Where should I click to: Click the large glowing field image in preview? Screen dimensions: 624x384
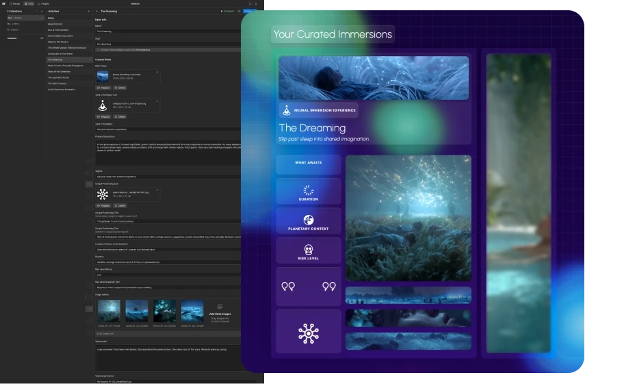click(408, 218)
